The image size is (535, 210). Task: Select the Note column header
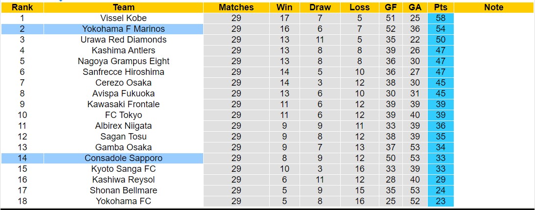point(493,7)
